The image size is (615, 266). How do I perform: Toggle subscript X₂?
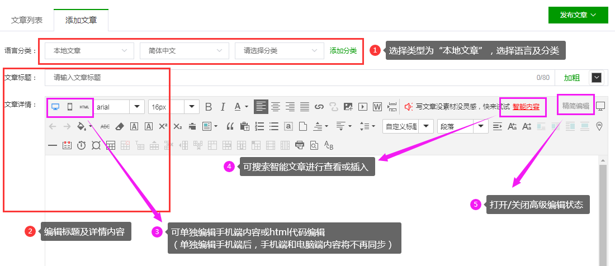click(178, 126)
